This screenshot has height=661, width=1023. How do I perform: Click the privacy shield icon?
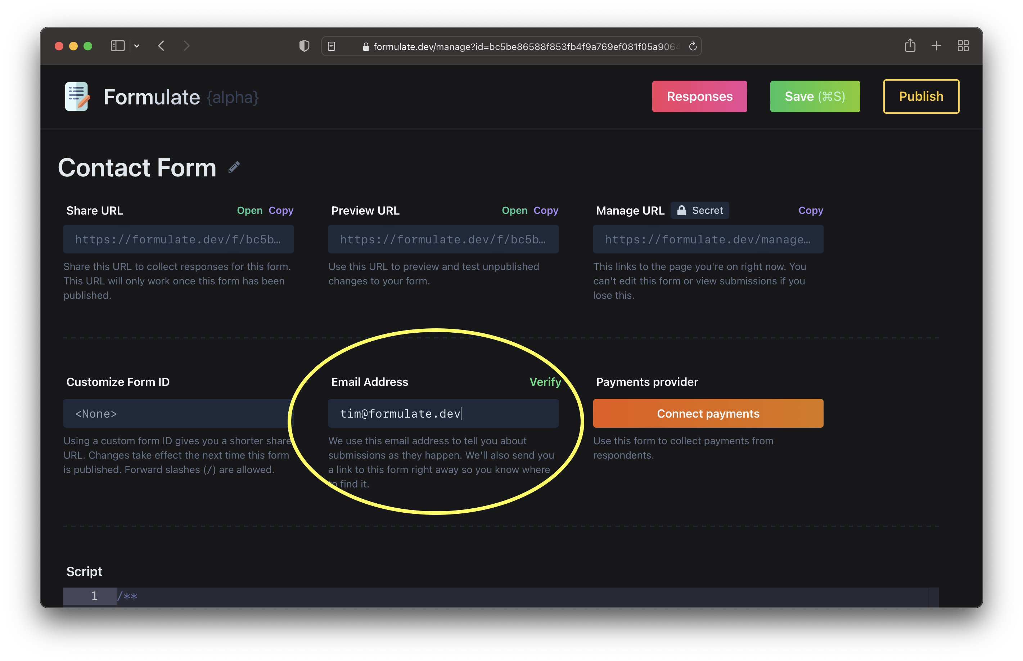[x=304, y=46]
